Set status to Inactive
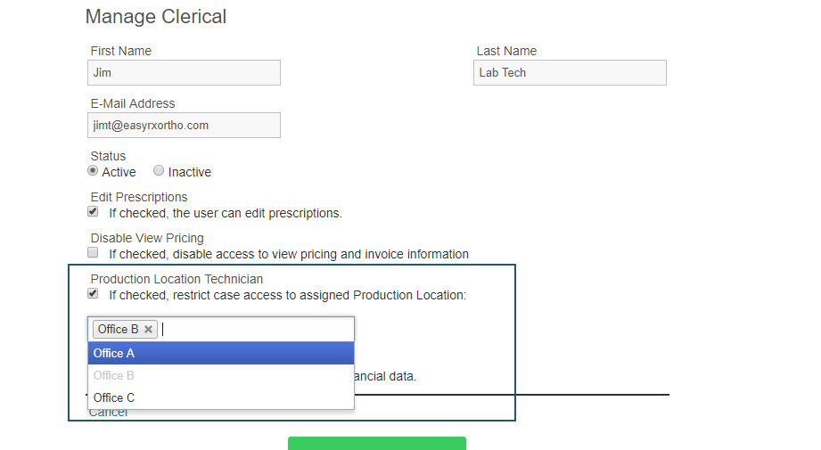 point(159,171)
